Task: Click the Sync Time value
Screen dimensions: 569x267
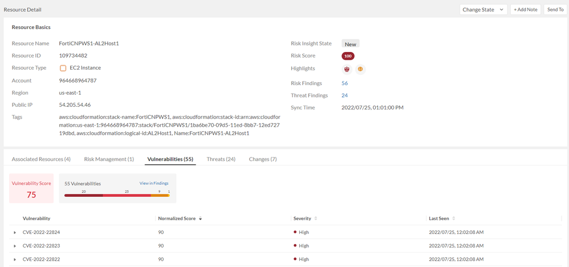Action: coord(372,108)
